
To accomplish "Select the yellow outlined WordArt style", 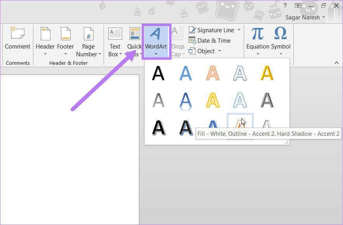I will click(213, 100).
